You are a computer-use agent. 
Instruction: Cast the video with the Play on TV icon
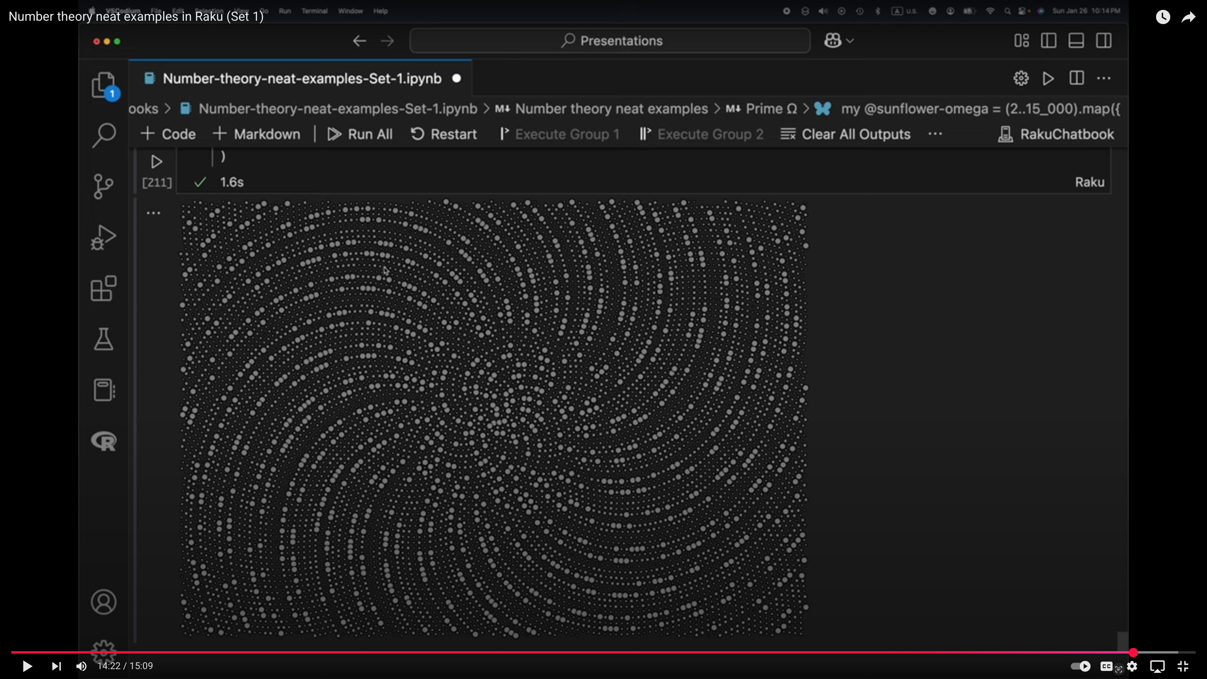click(1157, 666)
